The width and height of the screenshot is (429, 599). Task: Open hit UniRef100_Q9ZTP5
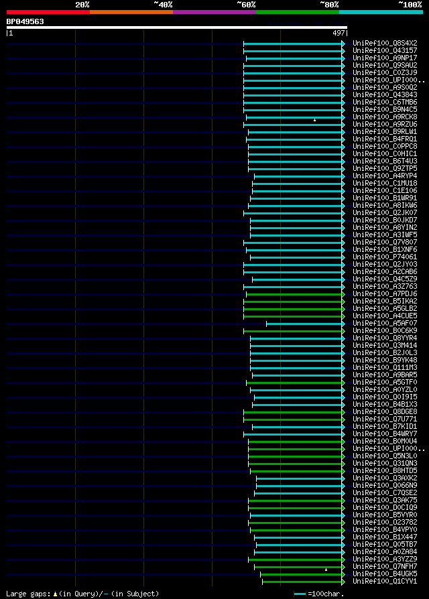point(385,168)
